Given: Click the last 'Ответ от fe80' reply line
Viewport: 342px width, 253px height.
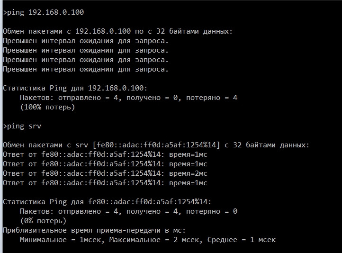Looking at the screenshot, I should click(105, 183).
